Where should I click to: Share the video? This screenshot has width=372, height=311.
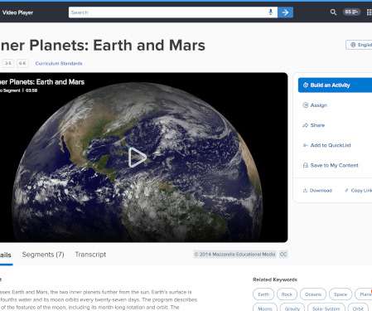click(314, 125)
